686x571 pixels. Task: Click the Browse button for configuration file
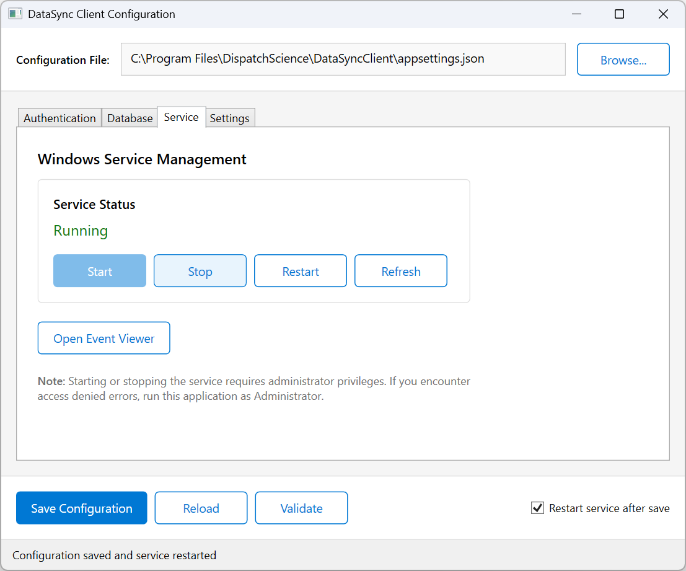click(x=623, y=59)
